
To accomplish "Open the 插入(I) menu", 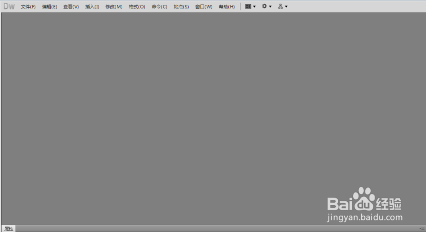I will [x=92, y=7].
